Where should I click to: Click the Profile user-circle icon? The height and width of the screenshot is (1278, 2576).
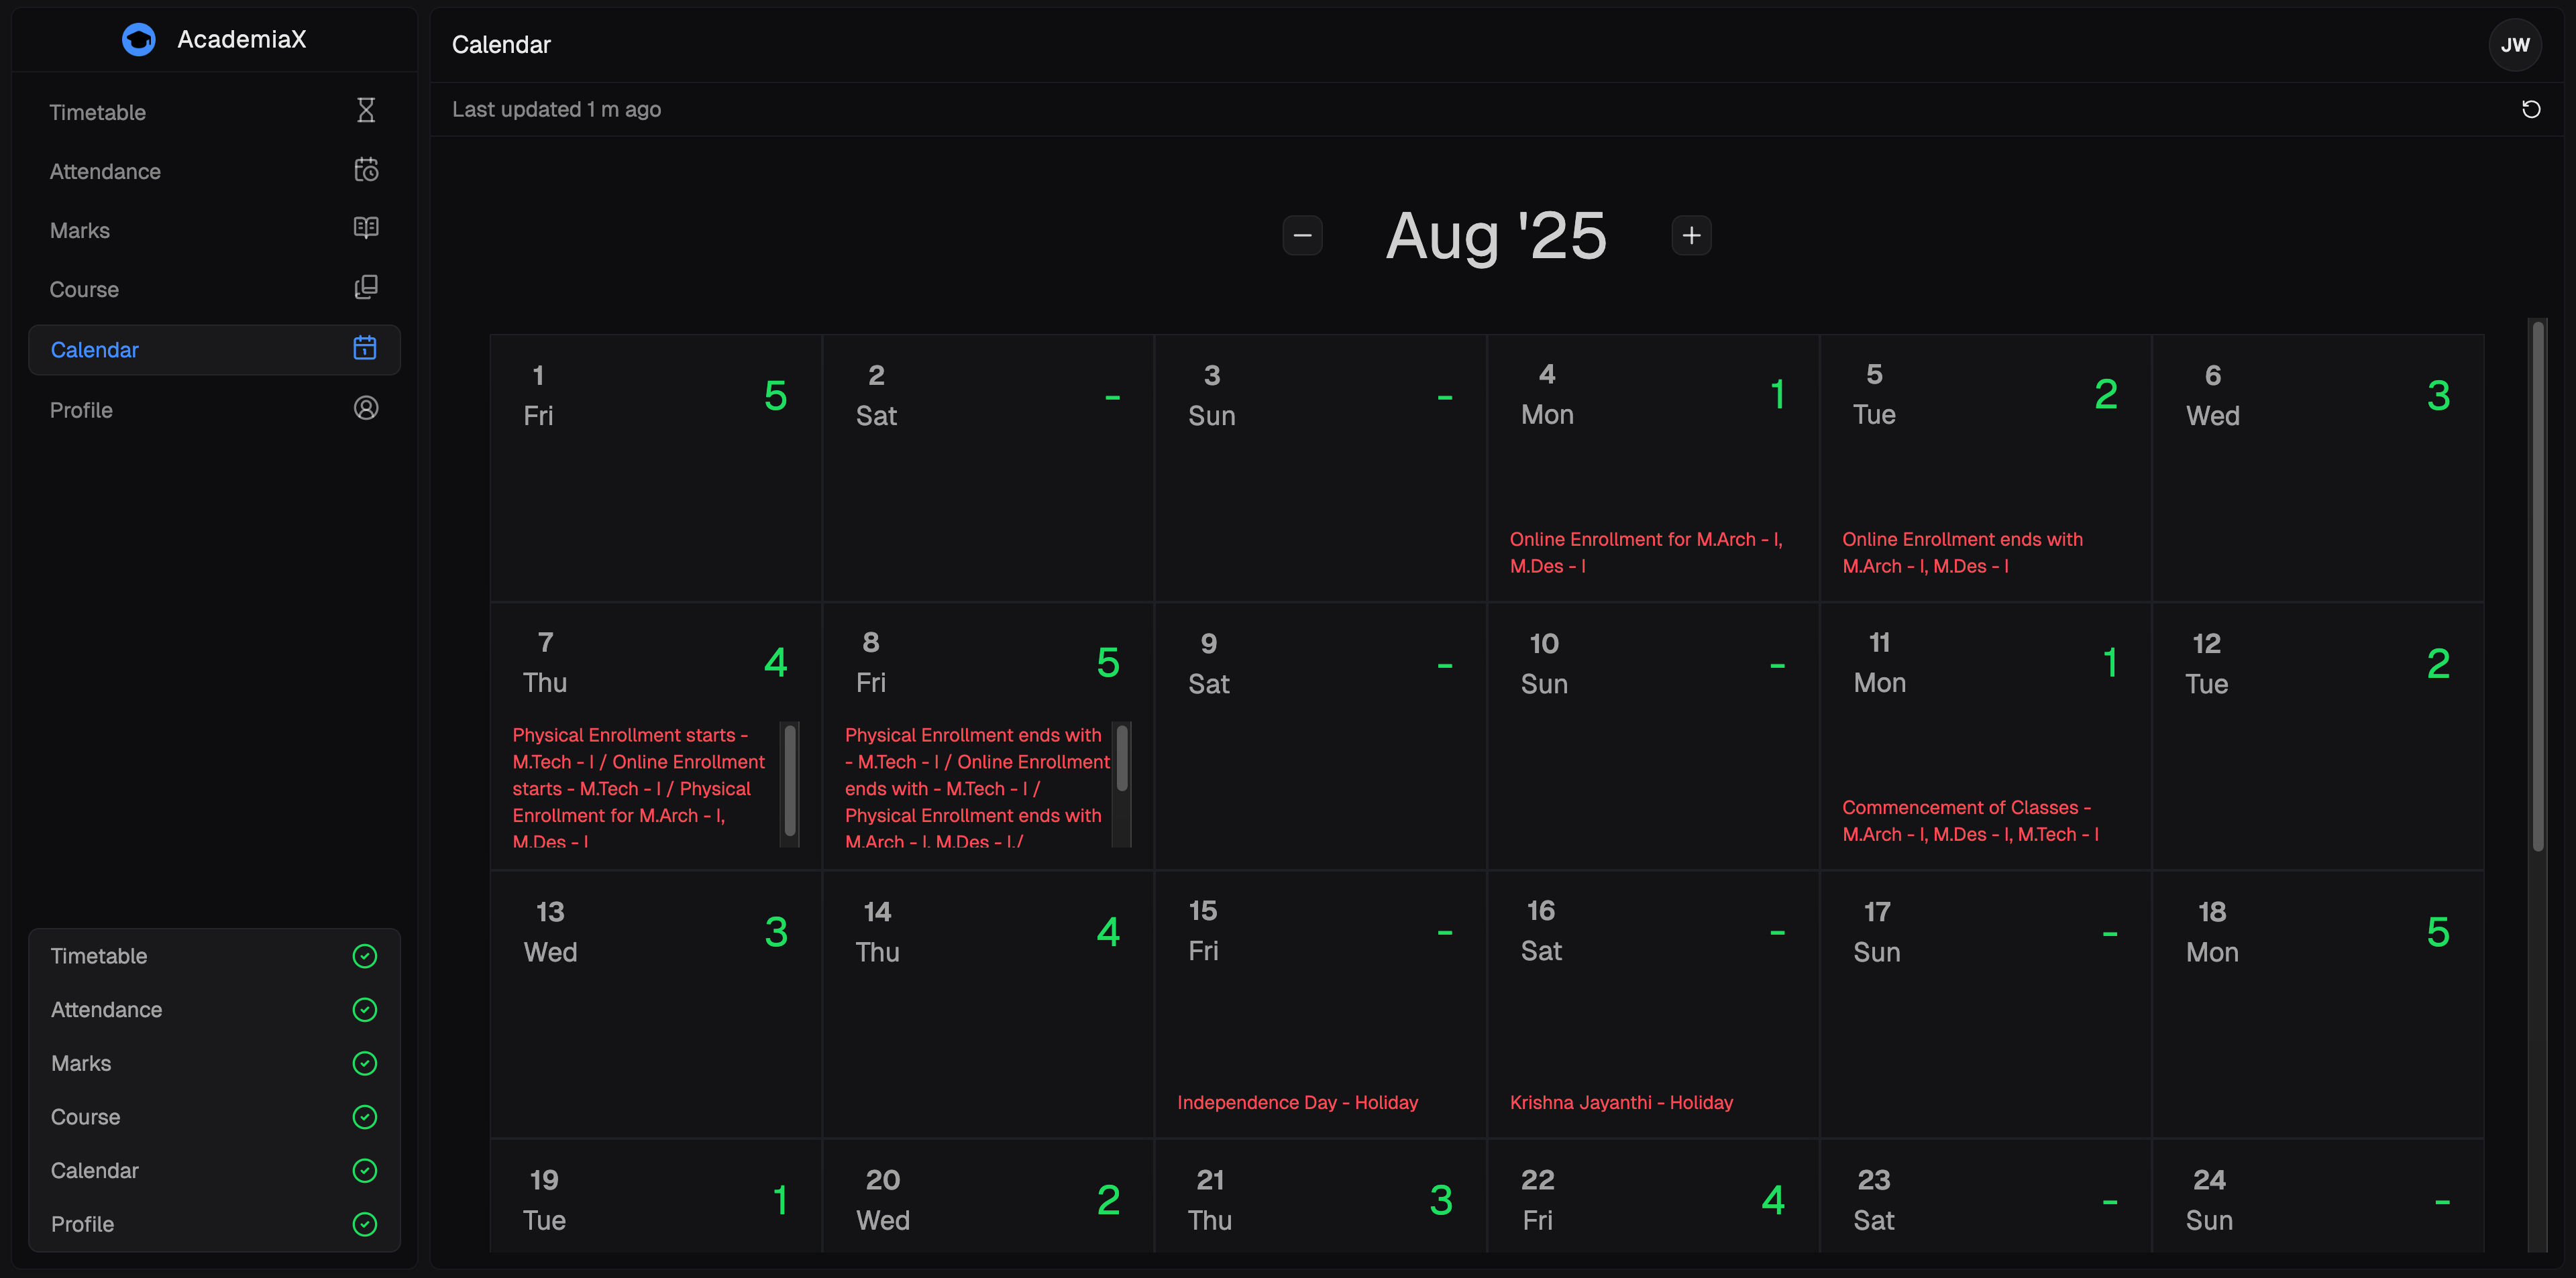(x=366, y=409)
